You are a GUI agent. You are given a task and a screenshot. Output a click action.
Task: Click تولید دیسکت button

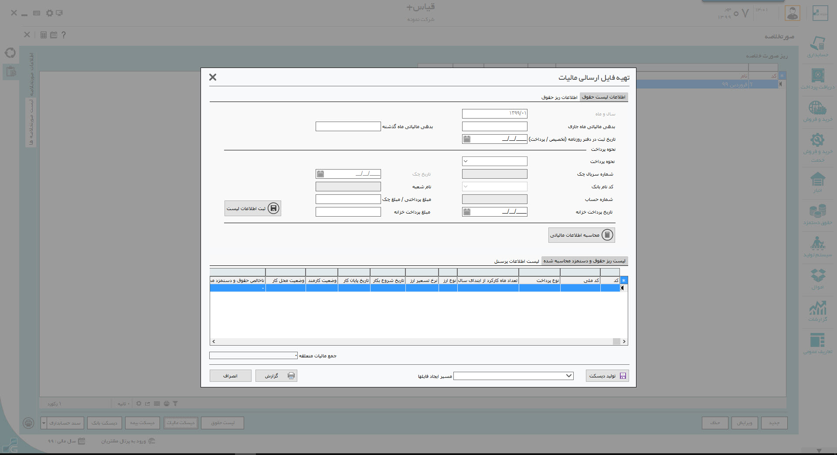point(607,376)
